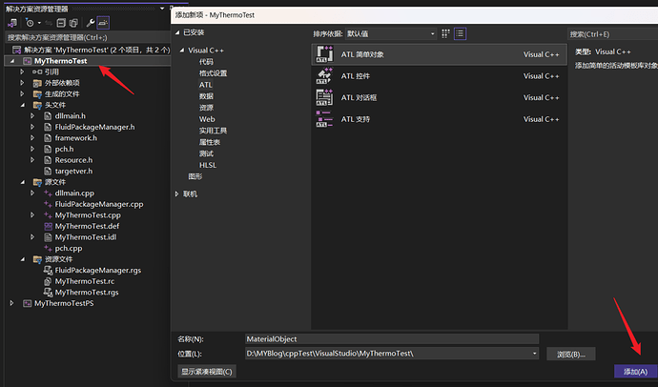Click the MyThermoTest.rc file icon
Image resolution: width=658 pixels, height=387 pixels.
tap(48, 281)
